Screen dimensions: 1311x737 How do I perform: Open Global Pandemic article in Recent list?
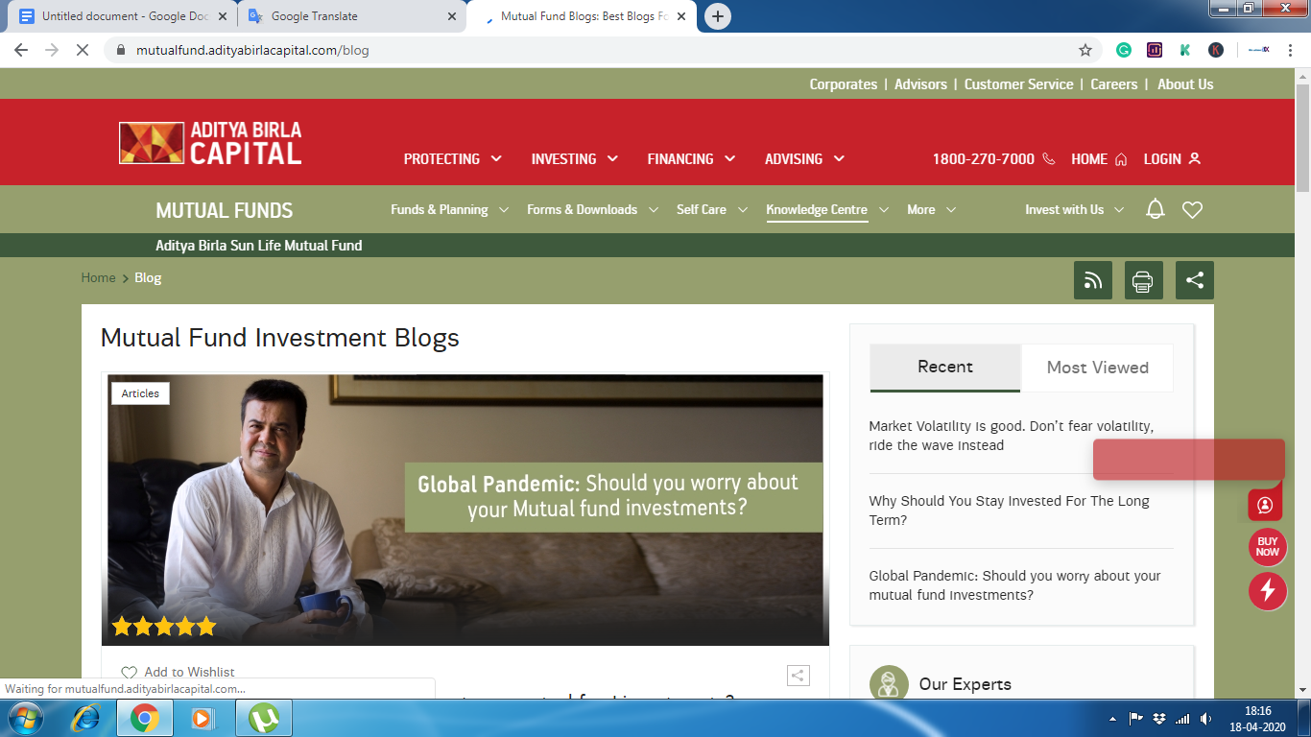1014,585
